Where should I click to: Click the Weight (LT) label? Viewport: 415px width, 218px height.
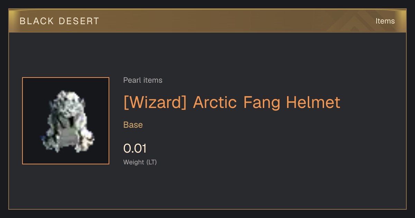(140, 162)
